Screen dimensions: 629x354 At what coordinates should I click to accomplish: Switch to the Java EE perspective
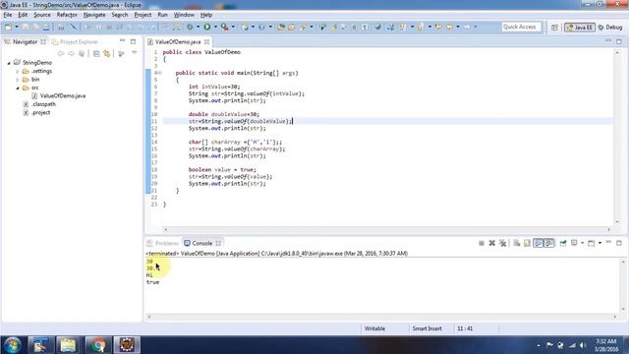pos(579,28)
